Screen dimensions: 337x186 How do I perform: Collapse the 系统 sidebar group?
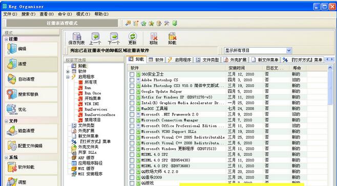pyautogui.click(x=6, y=158)
